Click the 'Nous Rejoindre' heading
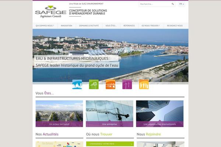The image size is (221, 147). [149, 134]
